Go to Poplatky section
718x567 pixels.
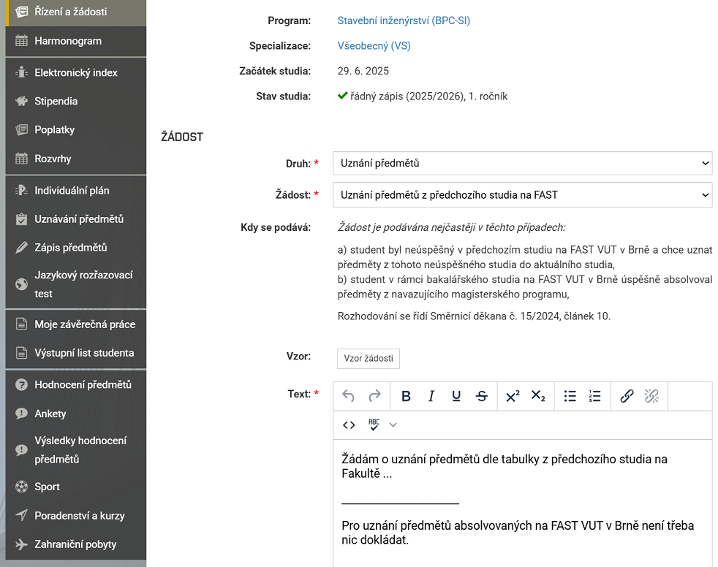pyautogui.click(x=76, y=130)
